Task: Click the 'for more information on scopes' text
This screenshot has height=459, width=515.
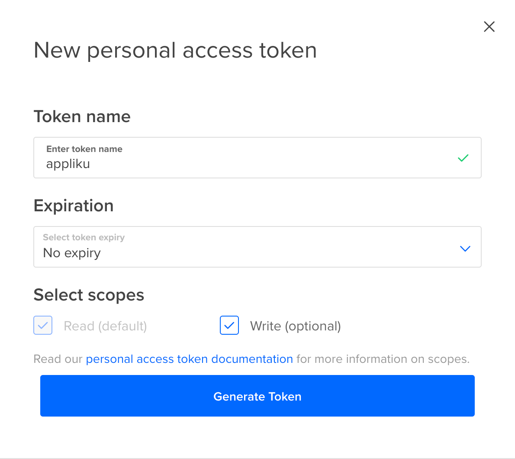Action: pos(383,359)
